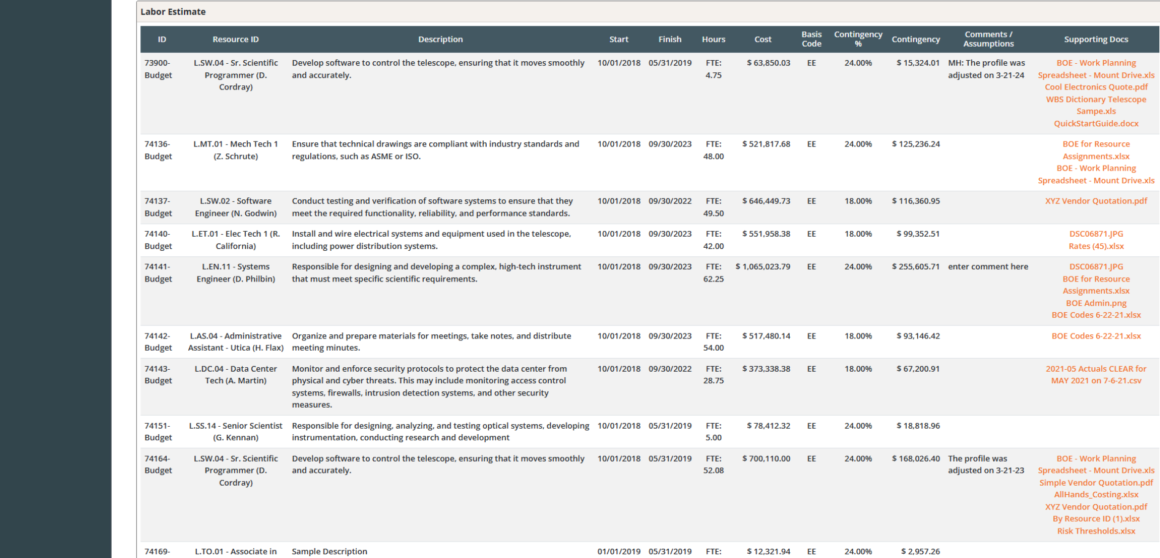Click the Start column header
This screenshot has height=558, width=1160.
(x=619, y=39)
